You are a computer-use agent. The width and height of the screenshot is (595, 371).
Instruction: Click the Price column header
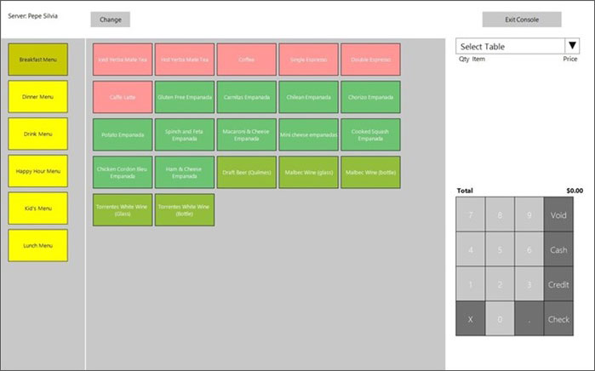570,59
